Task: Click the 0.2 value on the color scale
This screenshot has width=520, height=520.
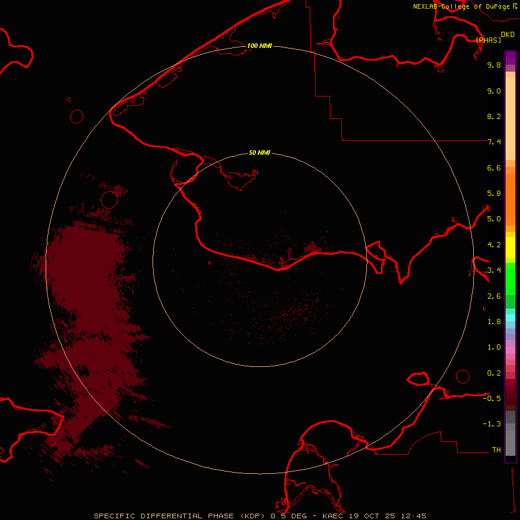Action: tap(494, 373)
